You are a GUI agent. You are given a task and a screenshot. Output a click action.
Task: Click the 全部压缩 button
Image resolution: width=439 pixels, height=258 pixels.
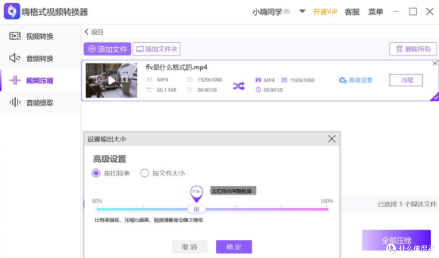click(396, 241)
